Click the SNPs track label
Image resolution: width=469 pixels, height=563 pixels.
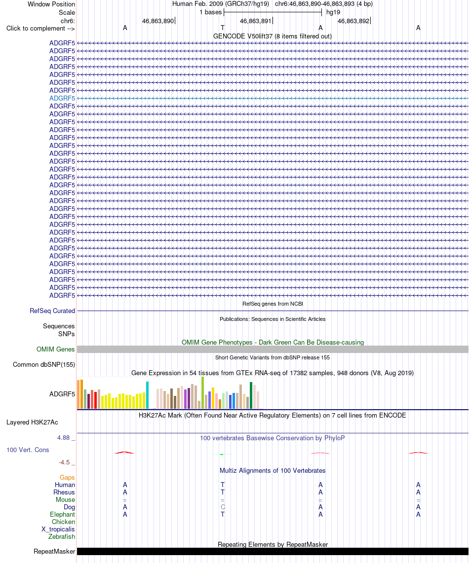(67, 334)
